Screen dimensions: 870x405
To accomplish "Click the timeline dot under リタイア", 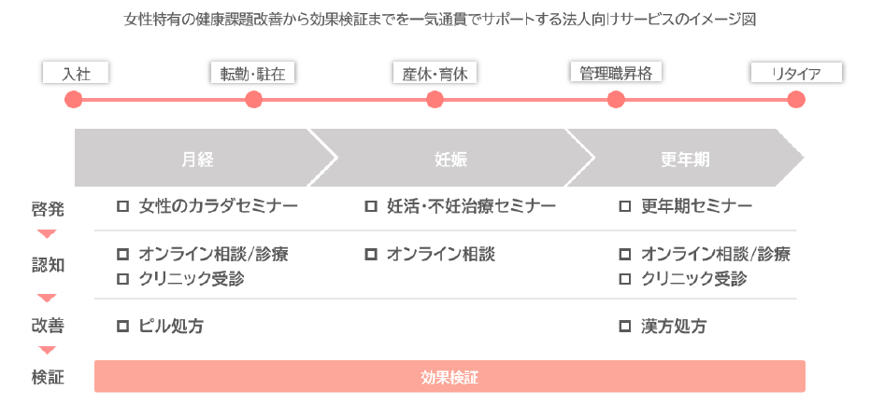I will pos(795,100).
